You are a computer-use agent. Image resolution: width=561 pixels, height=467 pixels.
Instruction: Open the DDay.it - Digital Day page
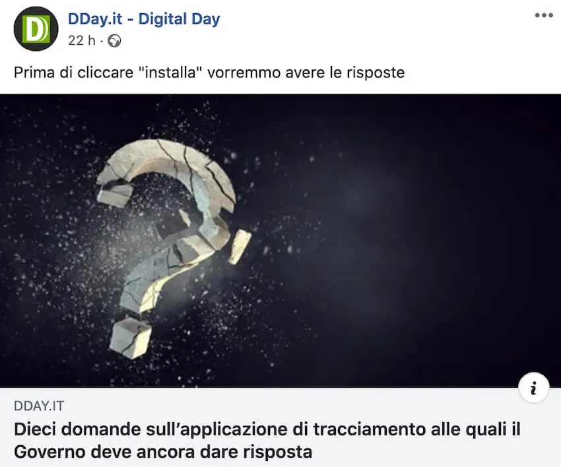pos(144,19)
